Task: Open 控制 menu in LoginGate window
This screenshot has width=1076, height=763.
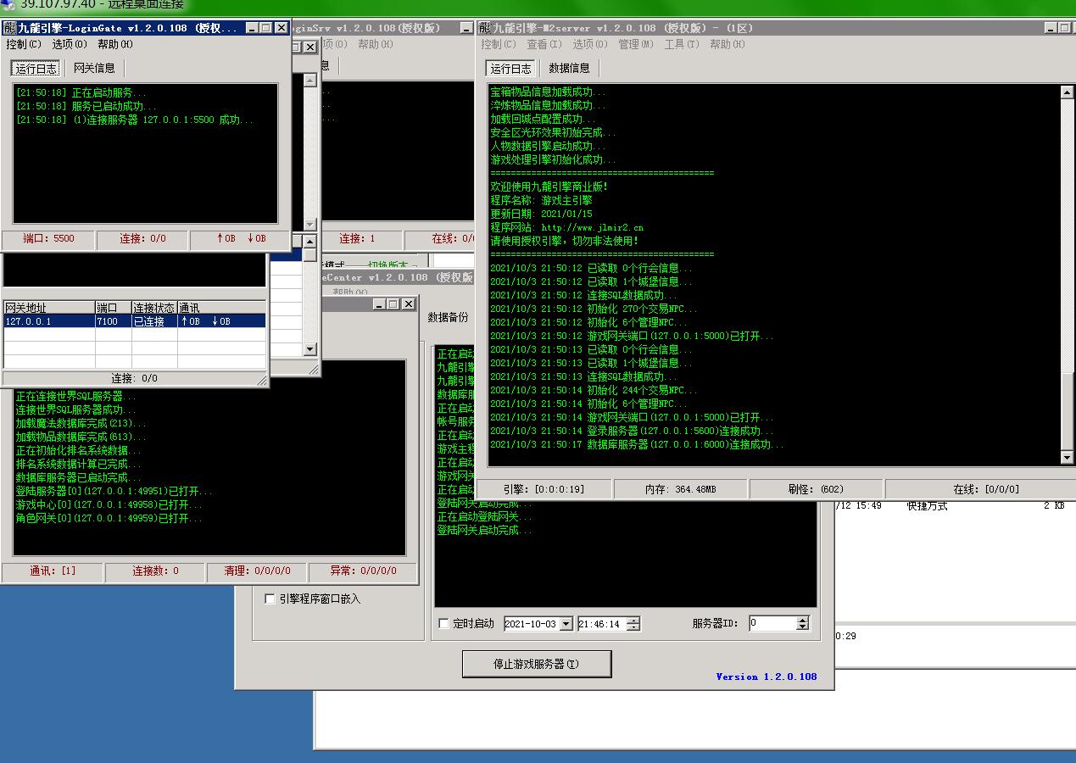Action: (x=23, y=44)
